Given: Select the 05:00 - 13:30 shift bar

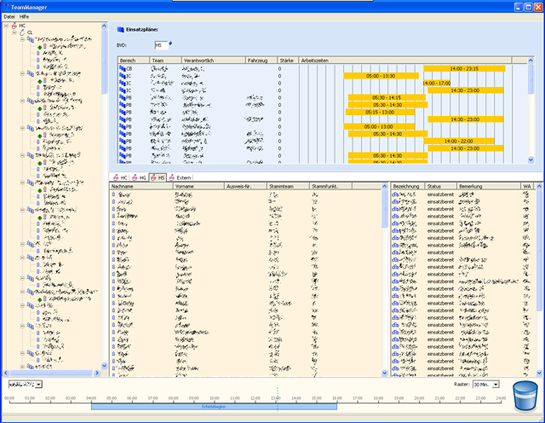Looking at the screenshot, I should point(381,76).
